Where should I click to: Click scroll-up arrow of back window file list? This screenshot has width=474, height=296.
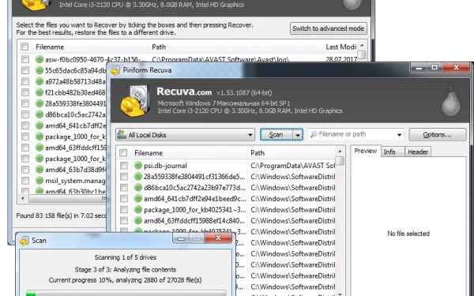click(362, 46)
